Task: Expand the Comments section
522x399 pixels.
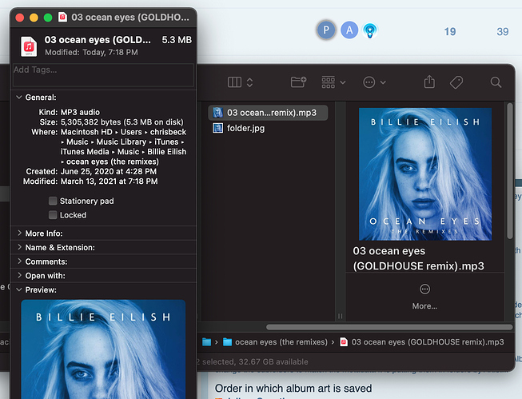Action: (x=19, y=261)
